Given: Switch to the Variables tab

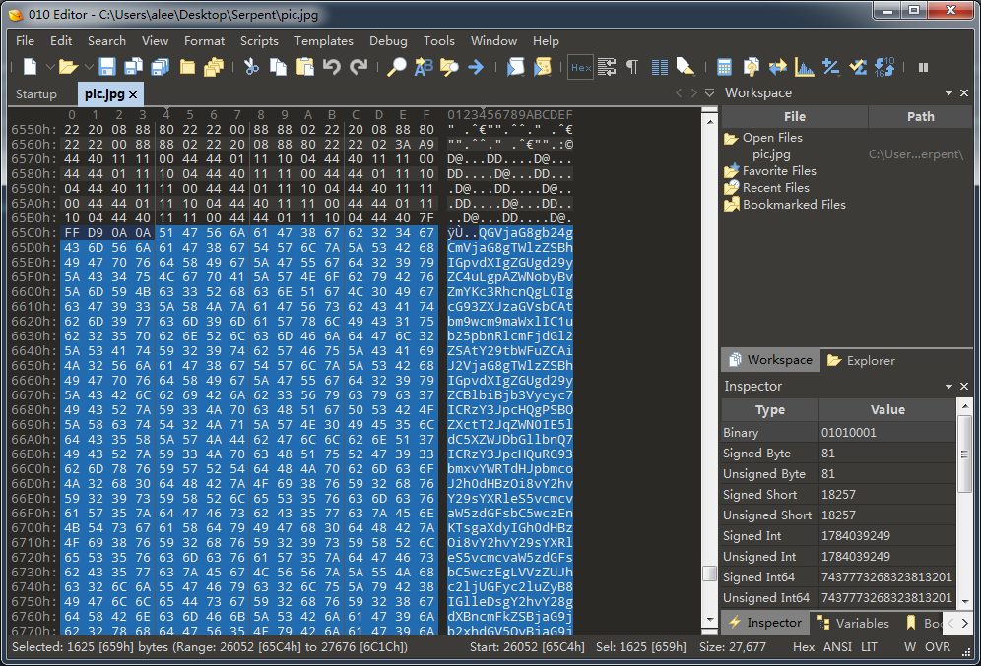Looking at the screenshot, I should tap(853, 623).
